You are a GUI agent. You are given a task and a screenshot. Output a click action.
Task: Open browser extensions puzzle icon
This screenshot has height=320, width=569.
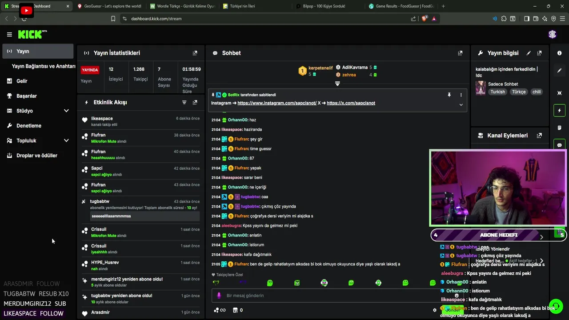click(x=504, y=19)
